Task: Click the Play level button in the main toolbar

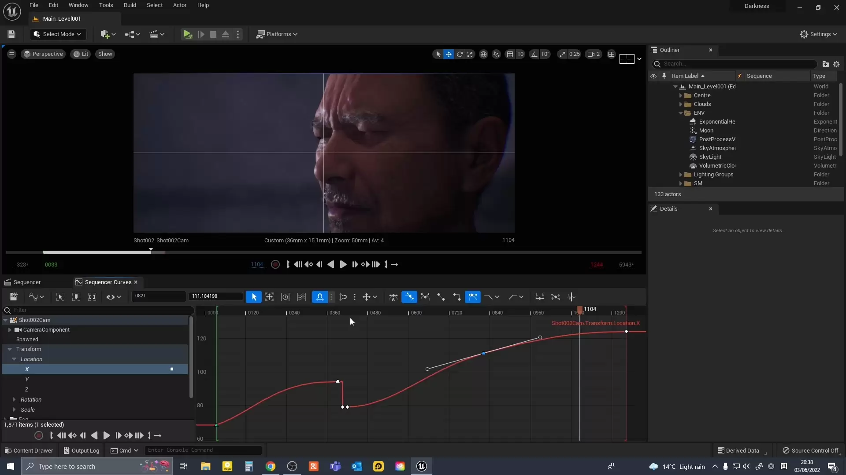Action: 188,34
